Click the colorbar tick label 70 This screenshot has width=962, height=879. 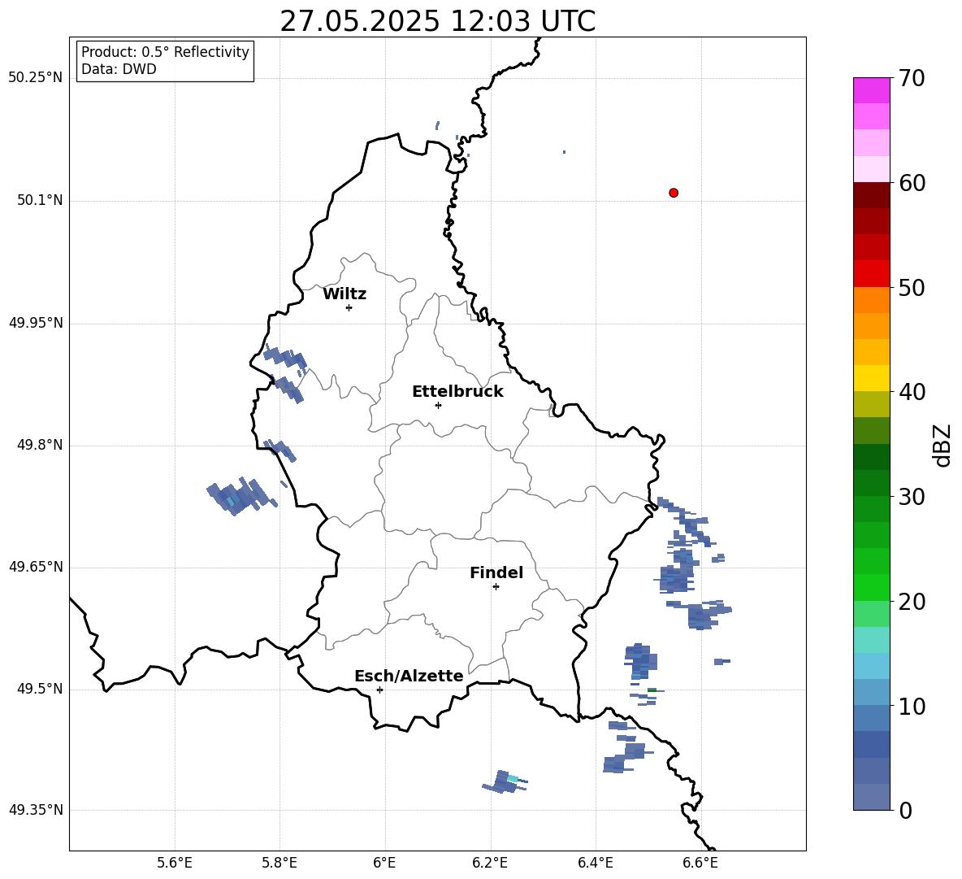(x=912, y=79)
